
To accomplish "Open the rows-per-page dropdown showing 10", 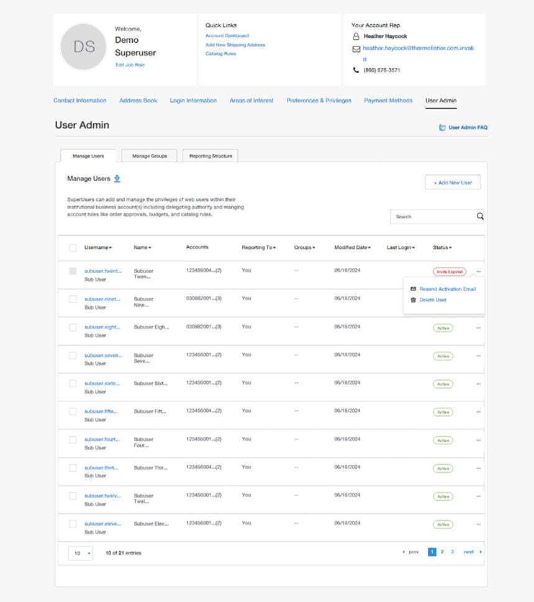I will pos(80,552).
